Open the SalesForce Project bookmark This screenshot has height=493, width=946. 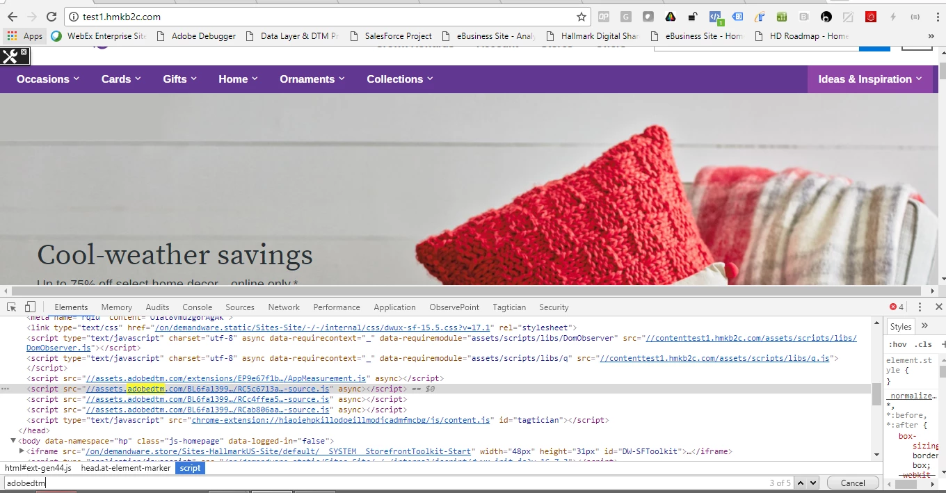(391, 36)
